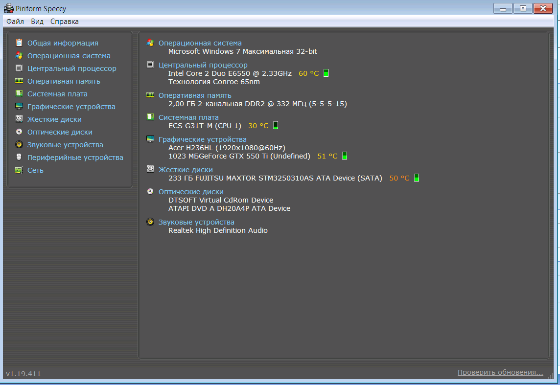
Task: Open Центральный процессор in the sidebar
Action: pos(72,68)
